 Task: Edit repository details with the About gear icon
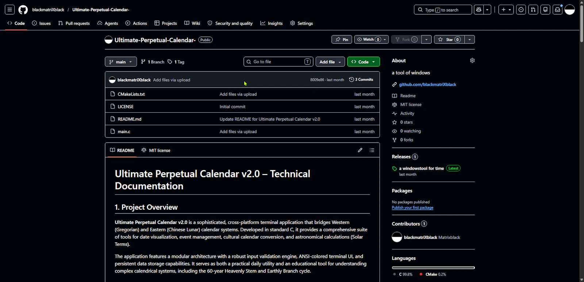coord(472,61)
